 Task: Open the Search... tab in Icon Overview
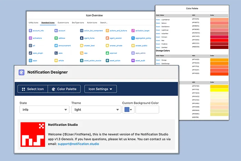pos(104,23)
